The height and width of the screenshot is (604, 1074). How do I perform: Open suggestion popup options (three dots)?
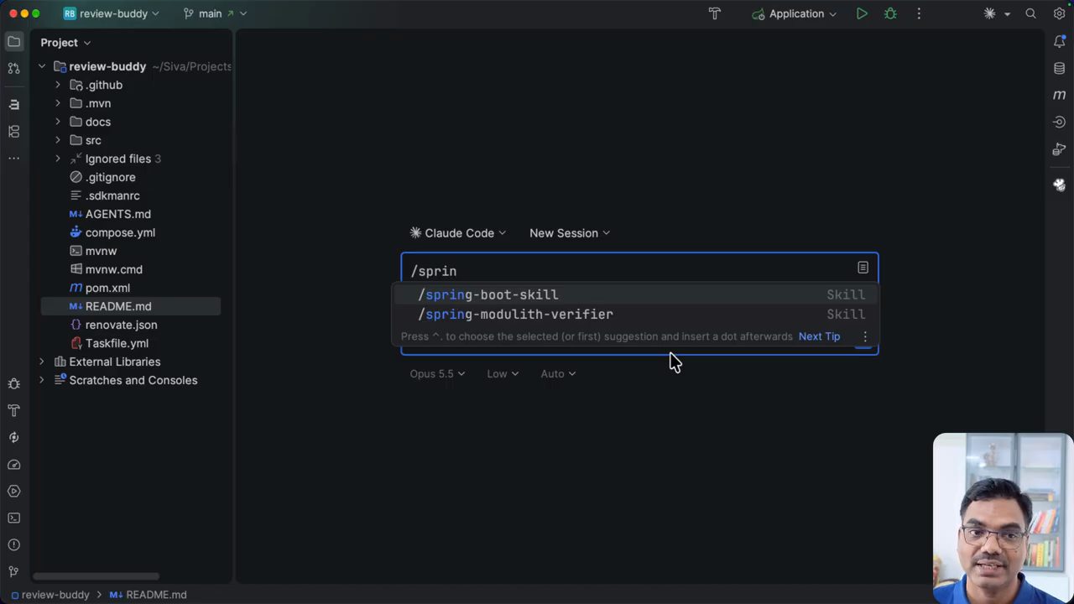click(865, 336)
